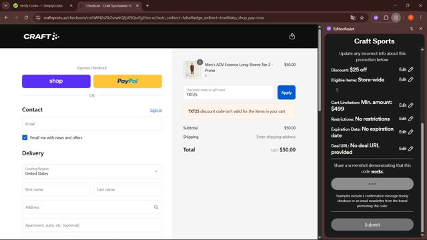Switch to the Verify Codes SimplyCodes tab

coord(41,5)
